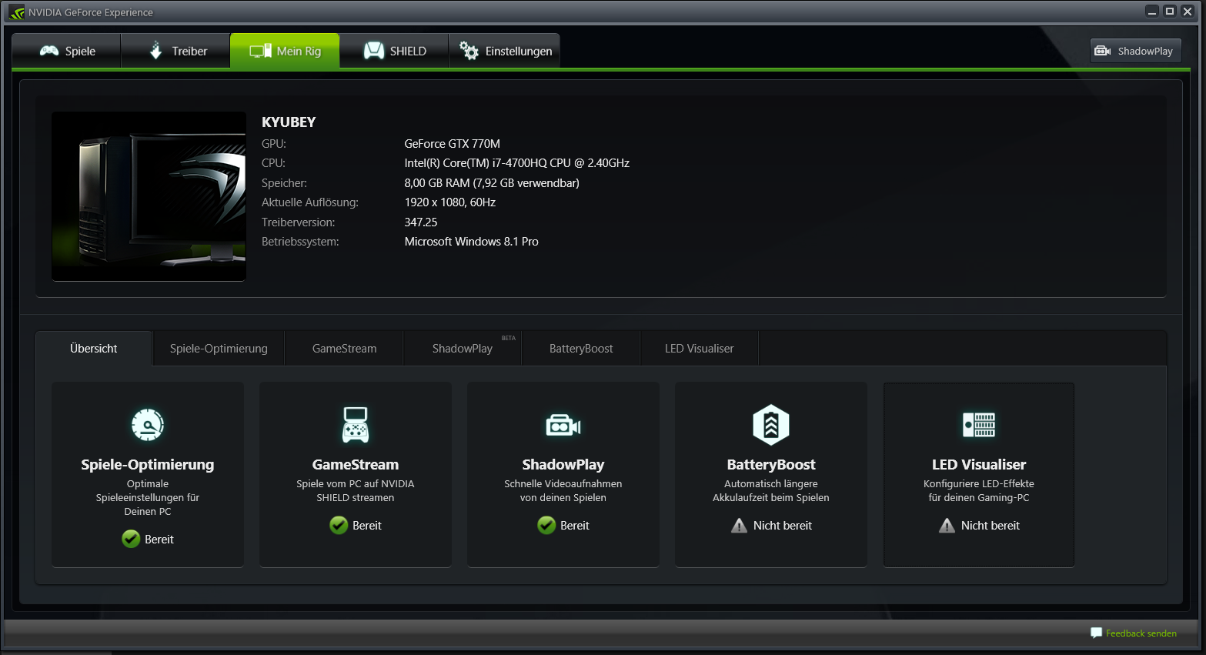This screenshot has width=1206, height=655.
Task: Switch to the Treiber tab
Action: pos(177,52)
